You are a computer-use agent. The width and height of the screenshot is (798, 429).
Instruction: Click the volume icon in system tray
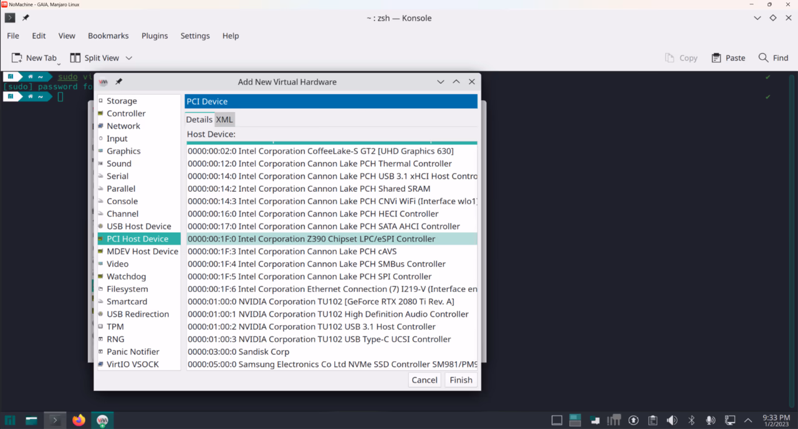tap(671, 420)
